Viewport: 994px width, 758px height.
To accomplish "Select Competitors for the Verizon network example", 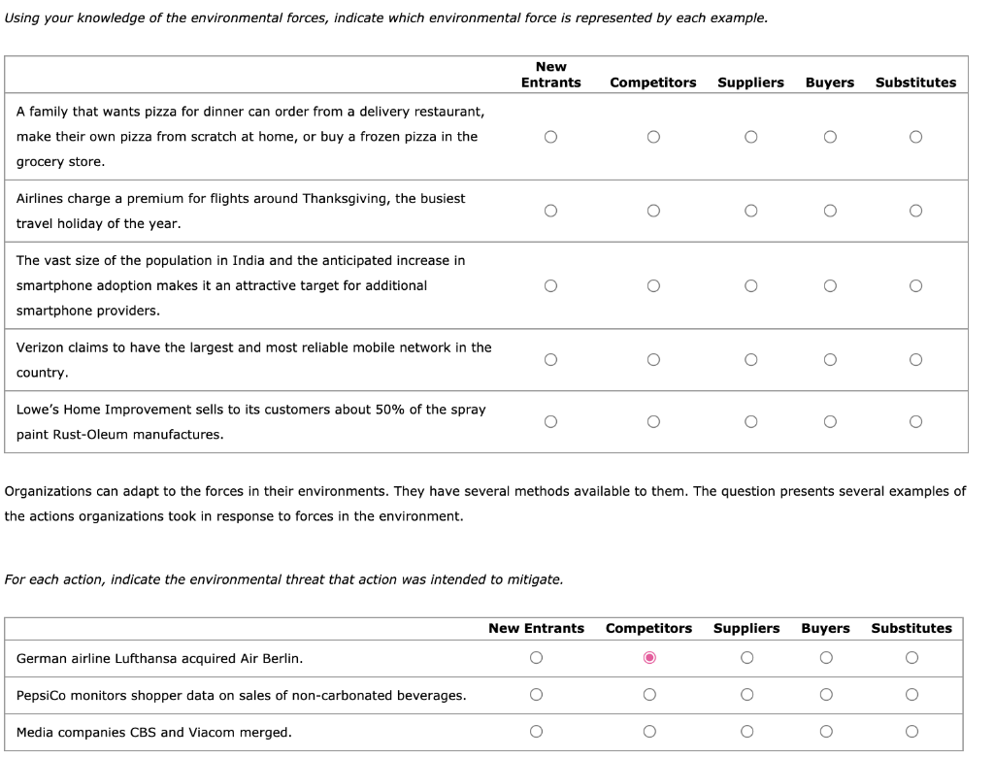I will [654, 359].
